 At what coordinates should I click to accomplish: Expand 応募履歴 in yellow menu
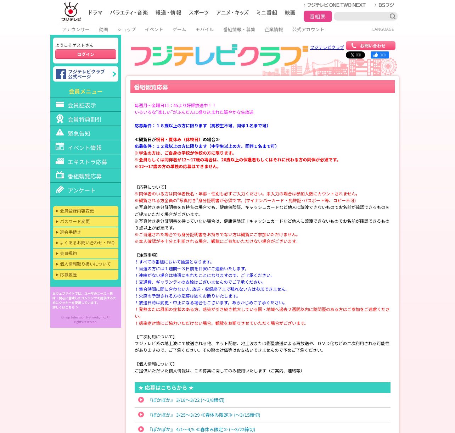(x=86, y=274)
